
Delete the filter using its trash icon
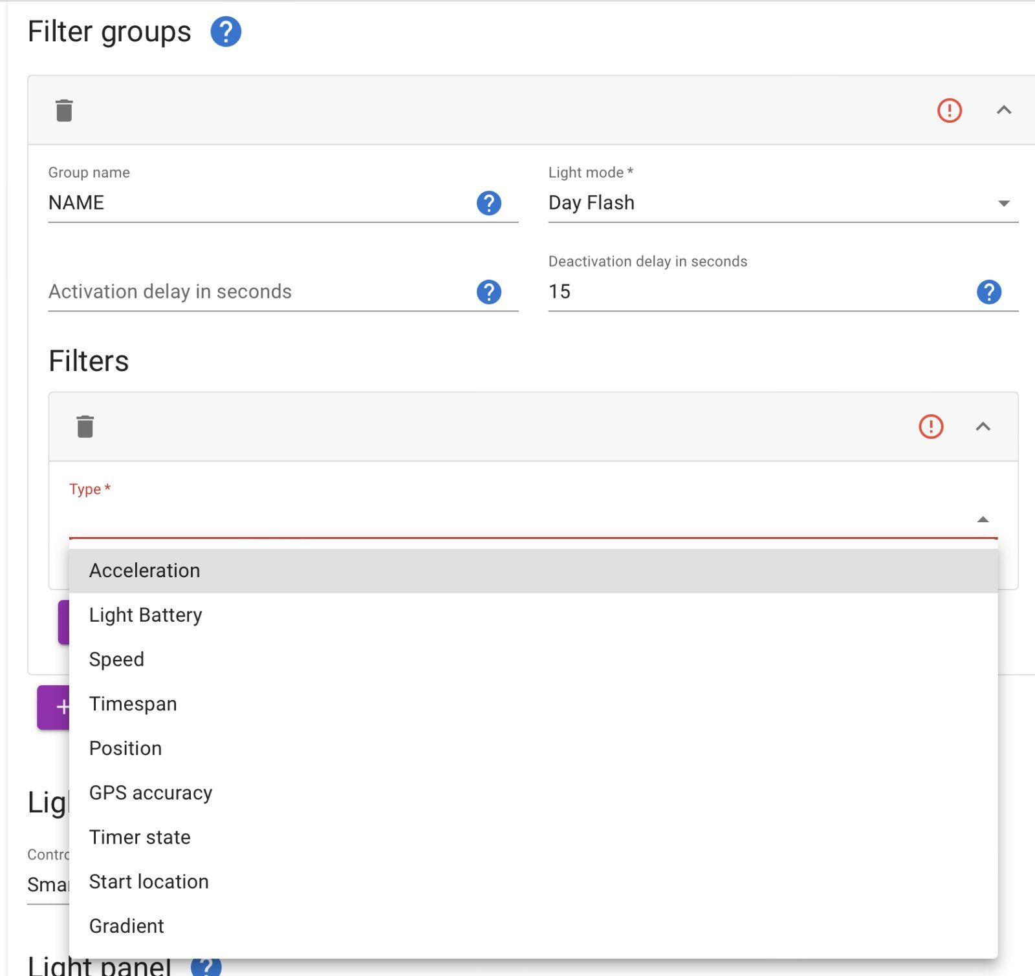[85, 427]
